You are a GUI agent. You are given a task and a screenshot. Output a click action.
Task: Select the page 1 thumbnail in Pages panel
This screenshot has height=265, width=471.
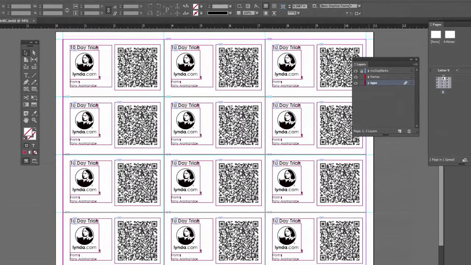pyautogui.click(x=443, y=82)
